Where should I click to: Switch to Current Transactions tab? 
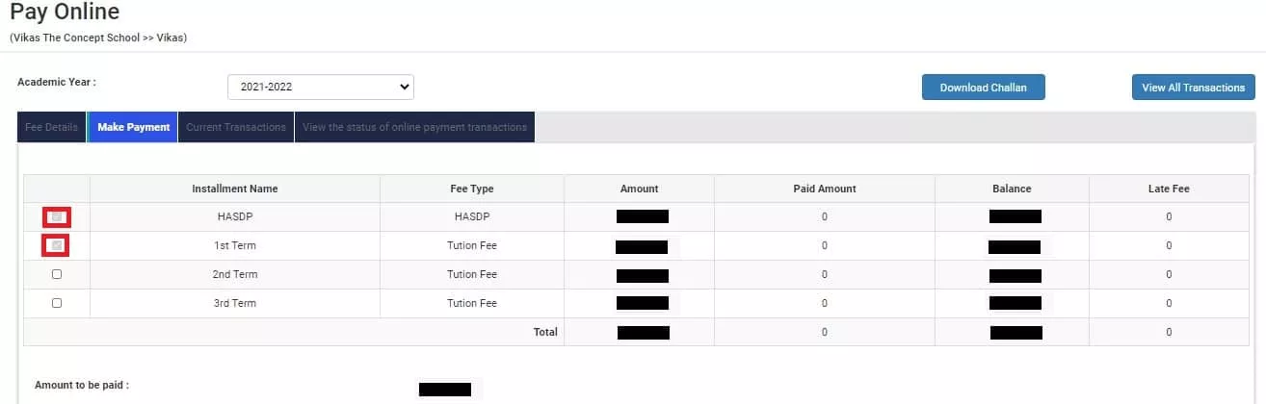[x=236, y=127]
